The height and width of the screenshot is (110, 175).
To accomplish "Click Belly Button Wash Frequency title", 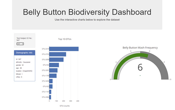I will tap(140, 48).
